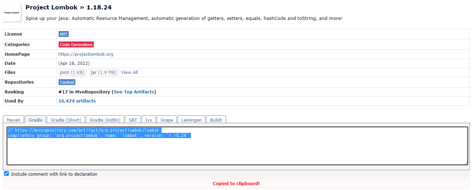This screenshot has height=190, width=472.
Task: Open the Buildr tab
Action: click(x=216, y=120)
